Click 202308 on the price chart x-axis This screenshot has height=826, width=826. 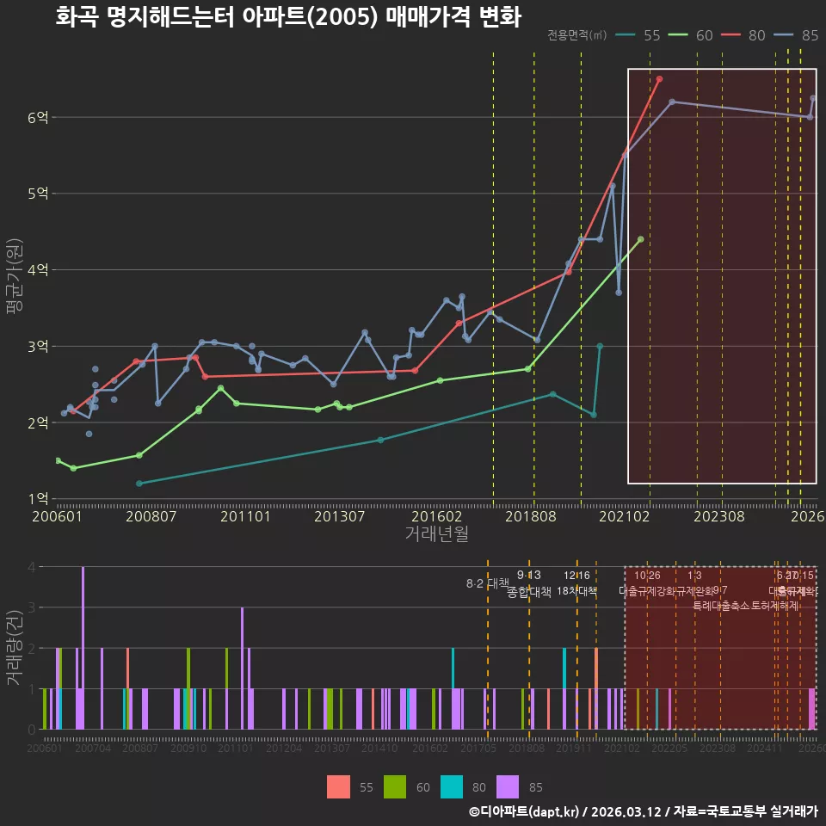point(719,516)
